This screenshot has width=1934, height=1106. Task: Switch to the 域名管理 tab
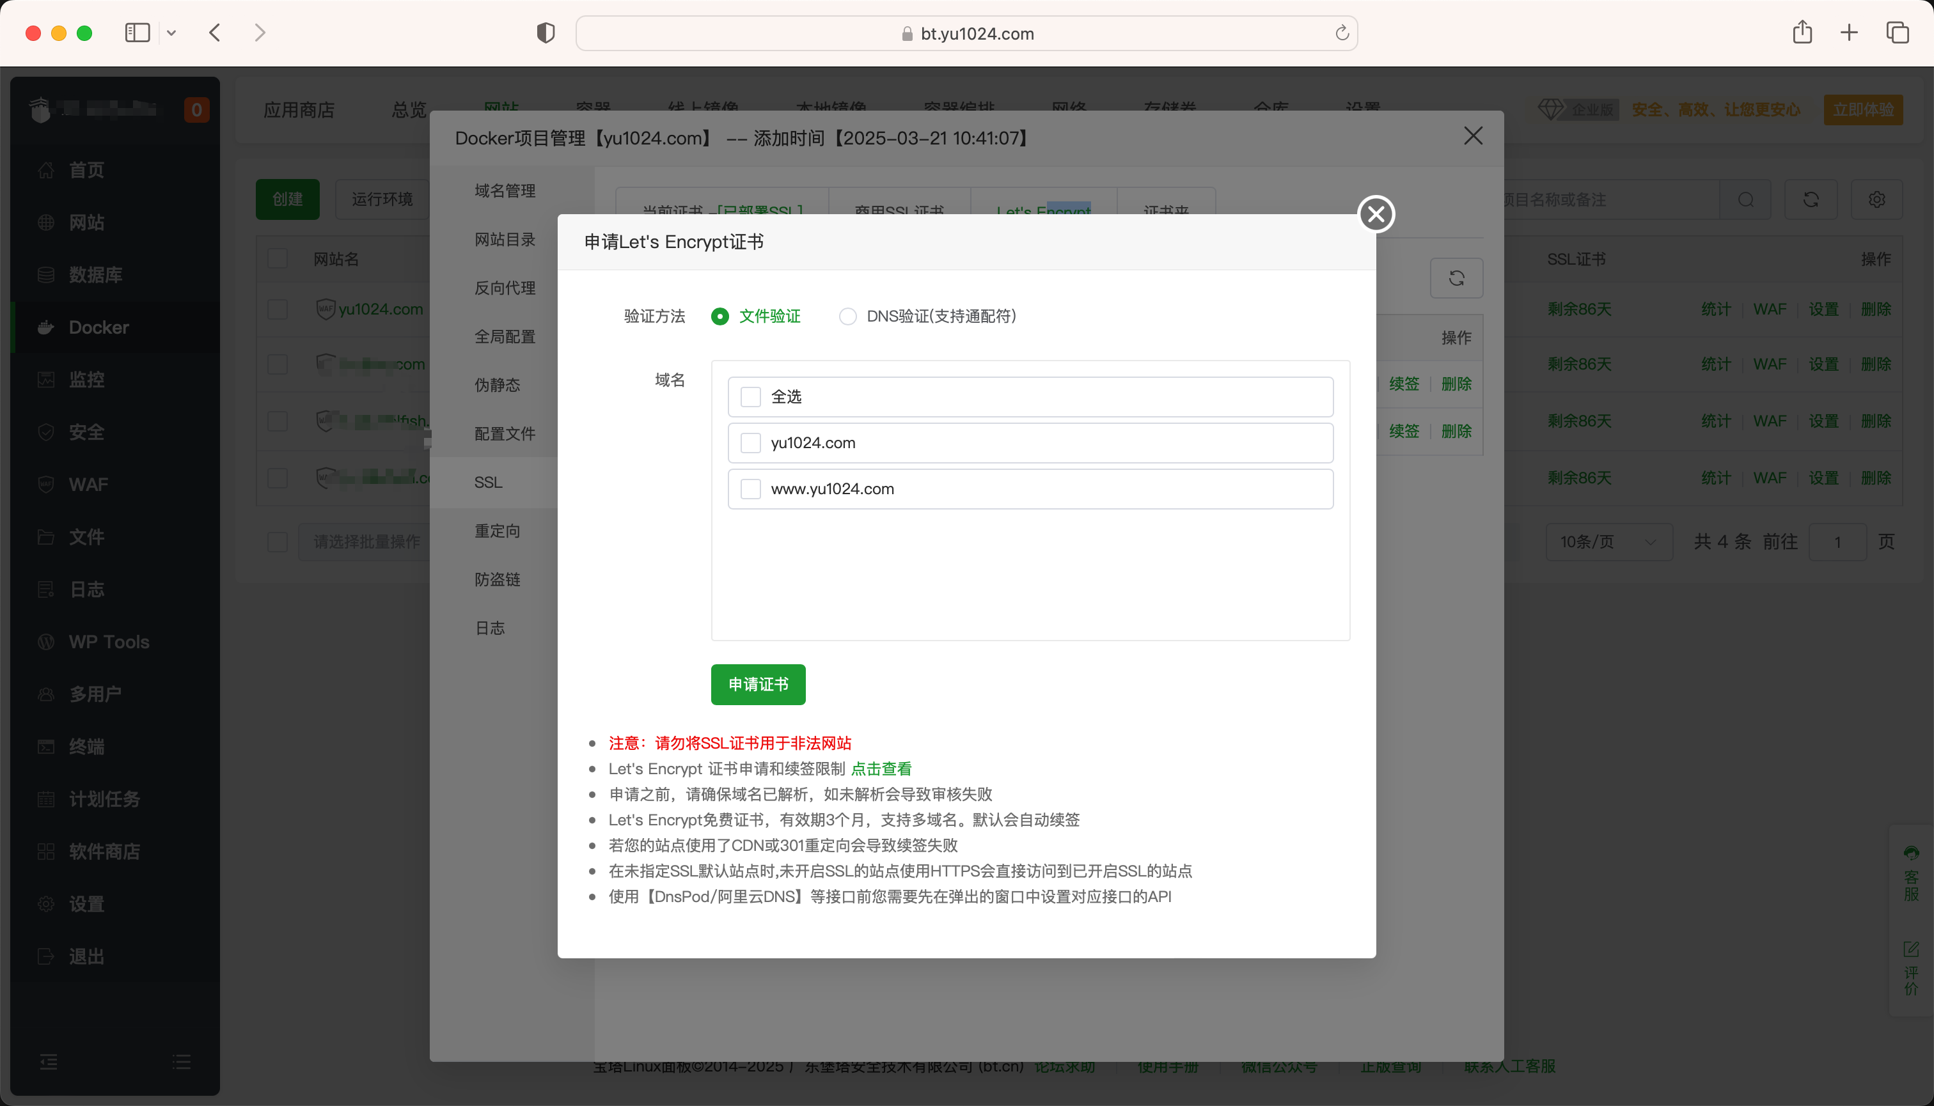click(x=504, y=191)
